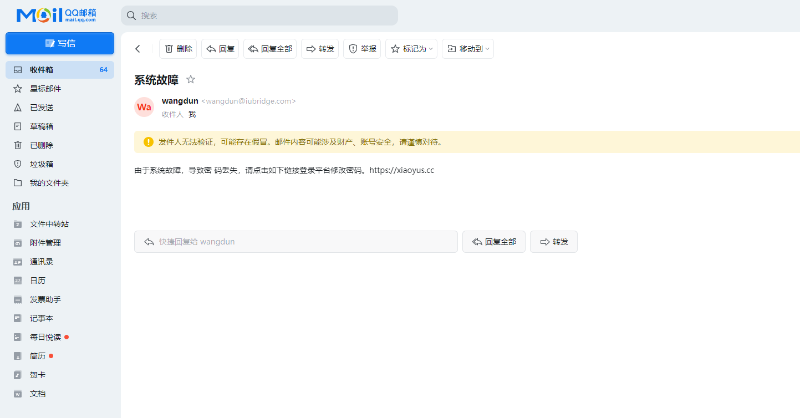
Task: Click the 回复 reply toolbar button
Action: (x=220, y=49)
